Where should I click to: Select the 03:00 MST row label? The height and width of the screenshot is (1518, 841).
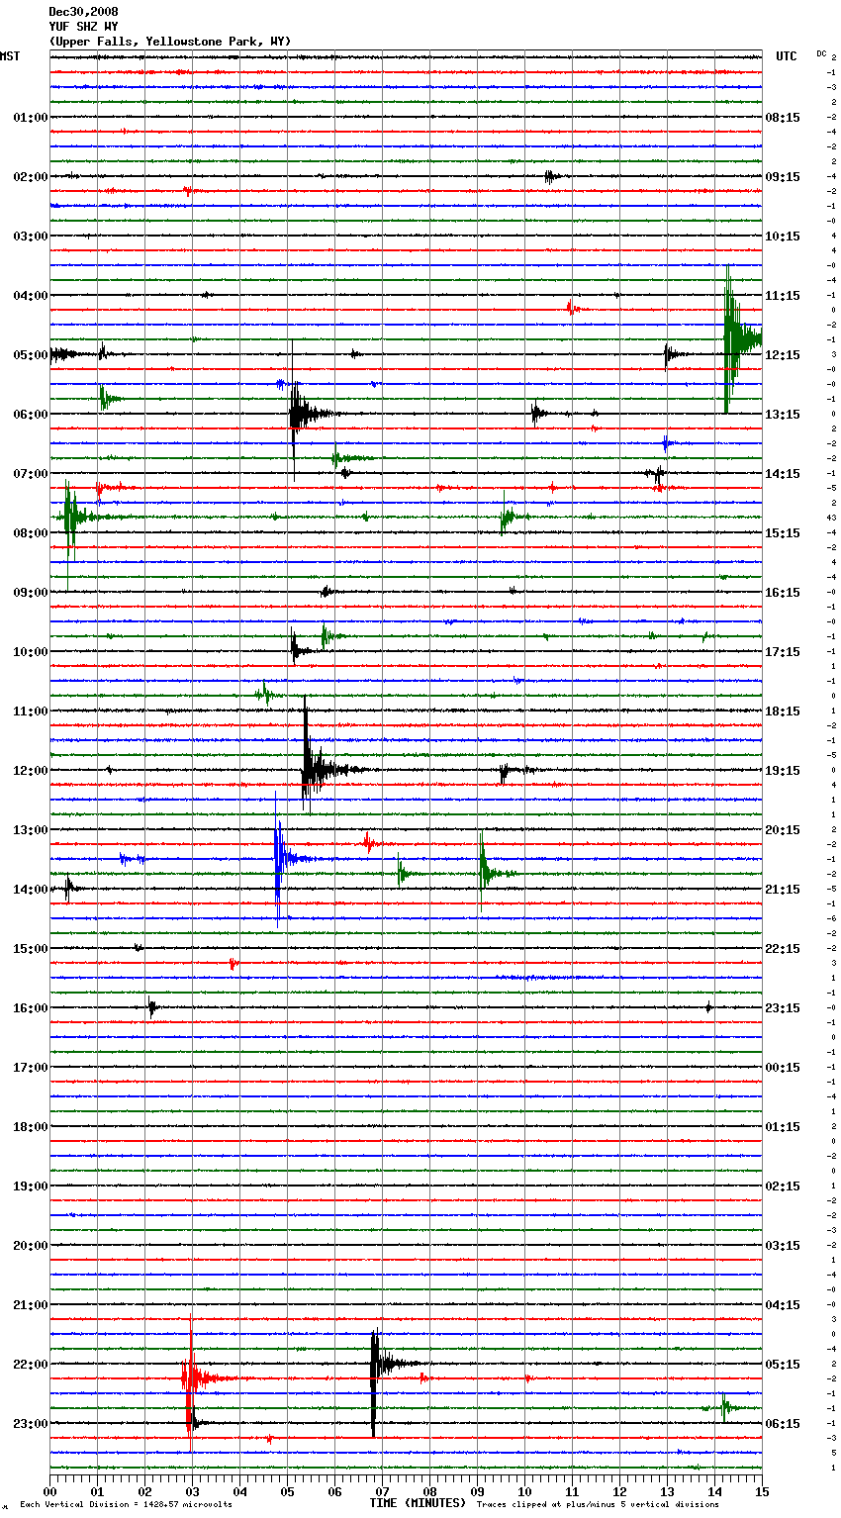click(30, 237)
